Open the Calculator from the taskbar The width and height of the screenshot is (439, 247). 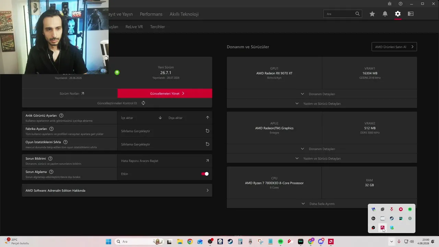240,242
